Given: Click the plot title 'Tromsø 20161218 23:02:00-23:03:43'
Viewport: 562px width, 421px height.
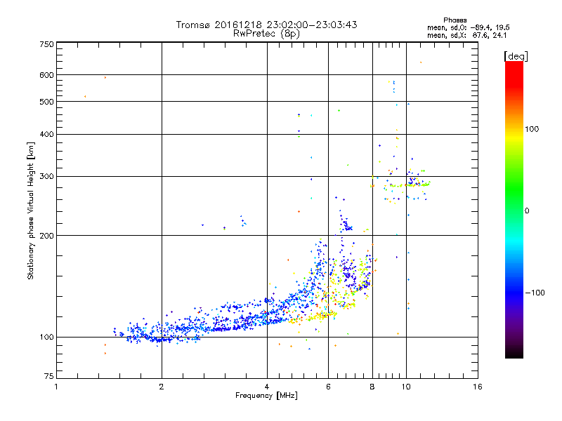Looking at the screenshot, I should pyautogui.click(x=266, y=25).
